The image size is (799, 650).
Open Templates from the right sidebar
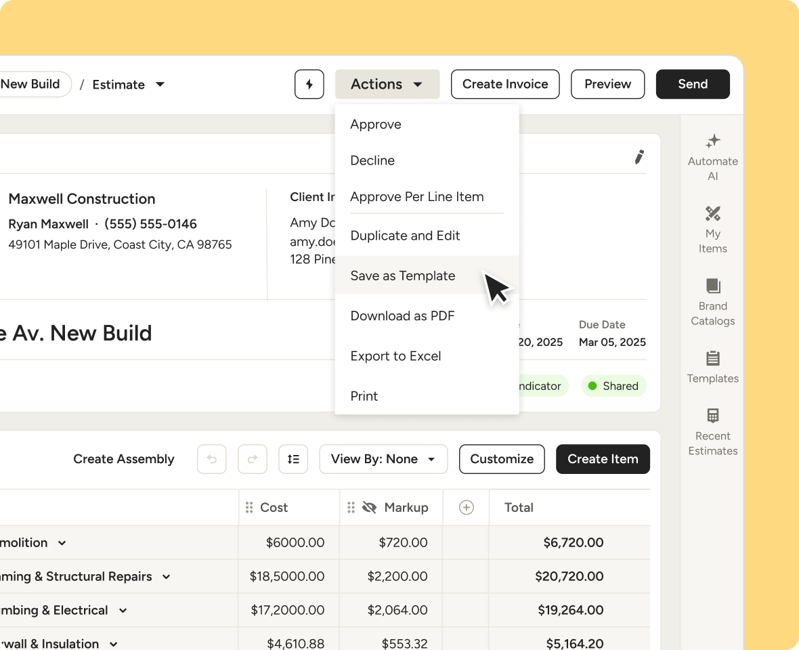coord(712,367)
